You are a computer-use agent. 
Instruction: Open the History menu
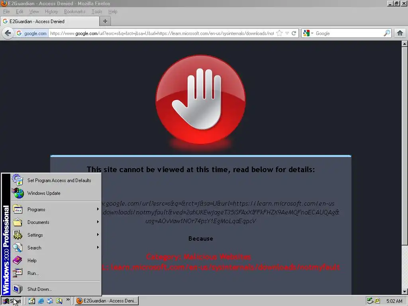click(x=51, y=12)
